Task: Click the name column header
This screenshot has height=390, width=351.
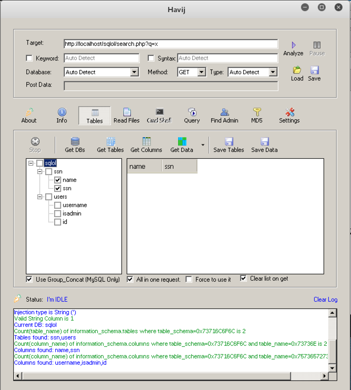Action: [144, 167]
